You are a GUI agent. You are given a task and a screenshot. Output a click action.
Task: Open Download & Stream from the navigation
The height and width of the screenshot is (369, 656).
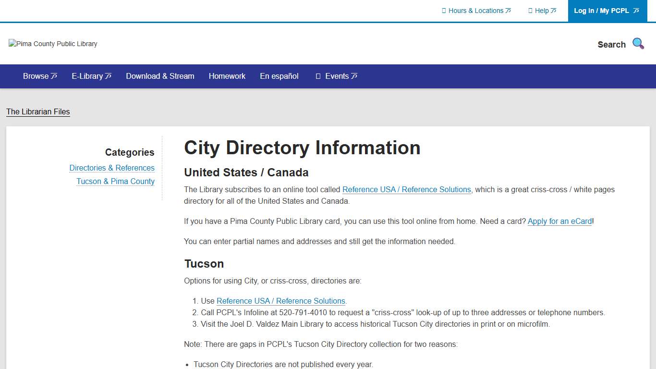tap(160, 76)
